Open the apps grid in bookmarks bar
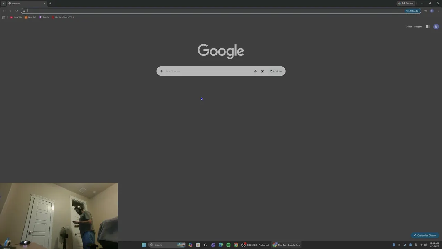The width and height of the screenshot is (442, 249). pyautogui.click(x=3, y=17)
